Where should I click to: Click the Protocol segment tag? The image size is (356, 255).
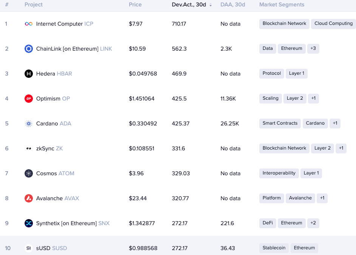pos(272,74)
